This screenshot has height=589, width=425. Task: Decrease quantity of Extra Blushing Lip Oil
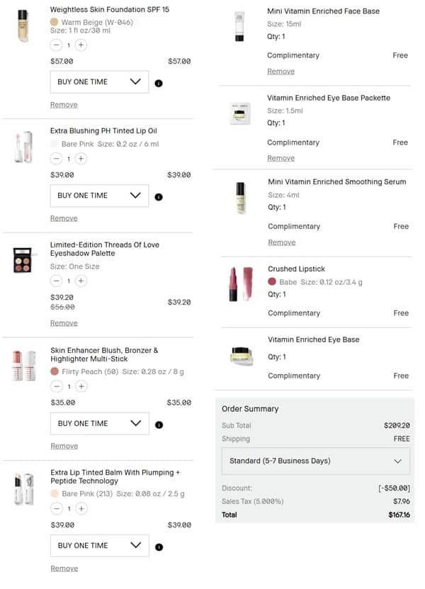(56, 159)
